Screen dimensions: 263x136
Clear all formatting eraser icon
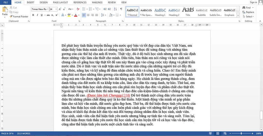pyautogui.click(x=78, y=9)
